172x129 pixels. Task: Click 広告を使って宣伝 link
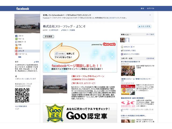[x=130, y=50]
